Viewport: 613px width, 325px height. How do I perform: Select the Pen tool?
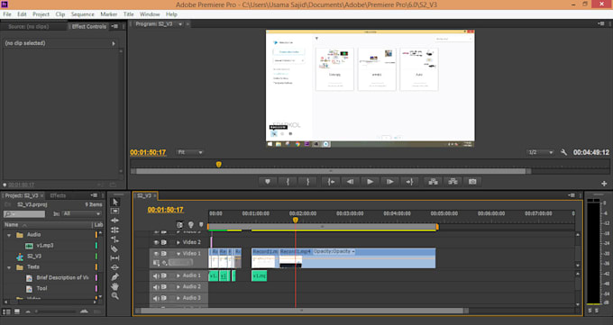(x=115, y=277)
